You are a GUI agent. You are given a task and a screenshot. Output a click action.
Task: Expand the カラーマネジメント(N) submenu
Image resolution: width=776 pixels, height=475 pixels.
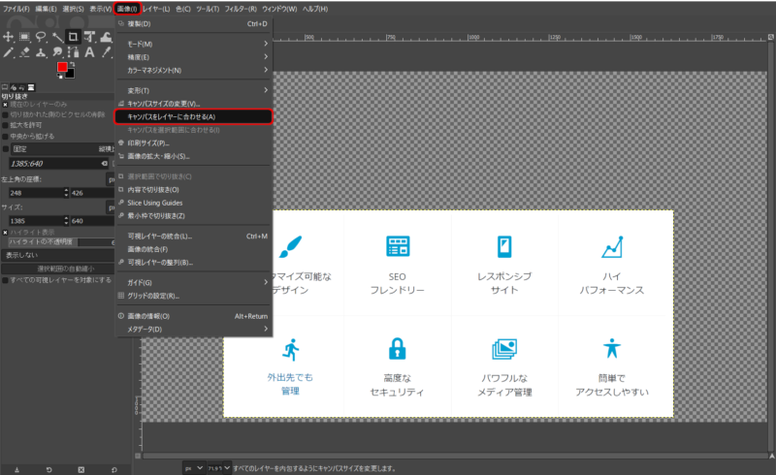tap(193, 70)
